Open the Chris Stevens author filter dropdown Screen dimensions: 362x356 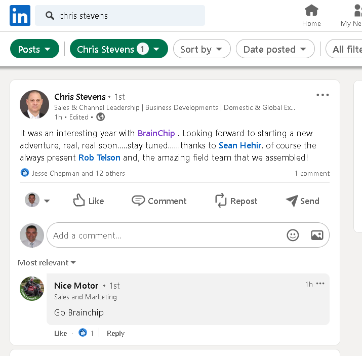pos(118,49)
